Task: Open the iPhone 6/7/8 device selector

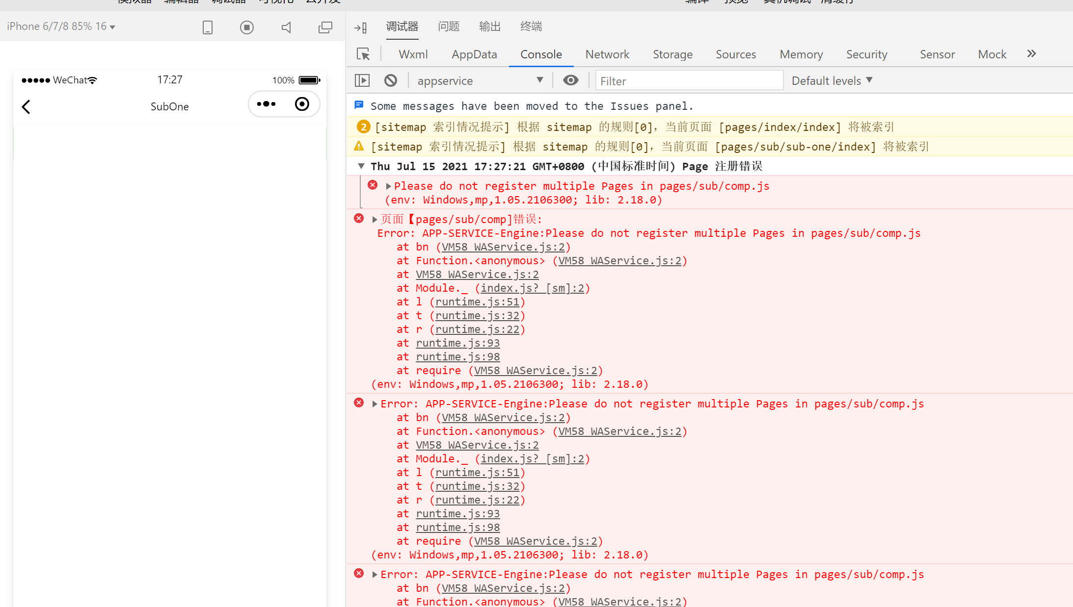Action: click(61, 26)
